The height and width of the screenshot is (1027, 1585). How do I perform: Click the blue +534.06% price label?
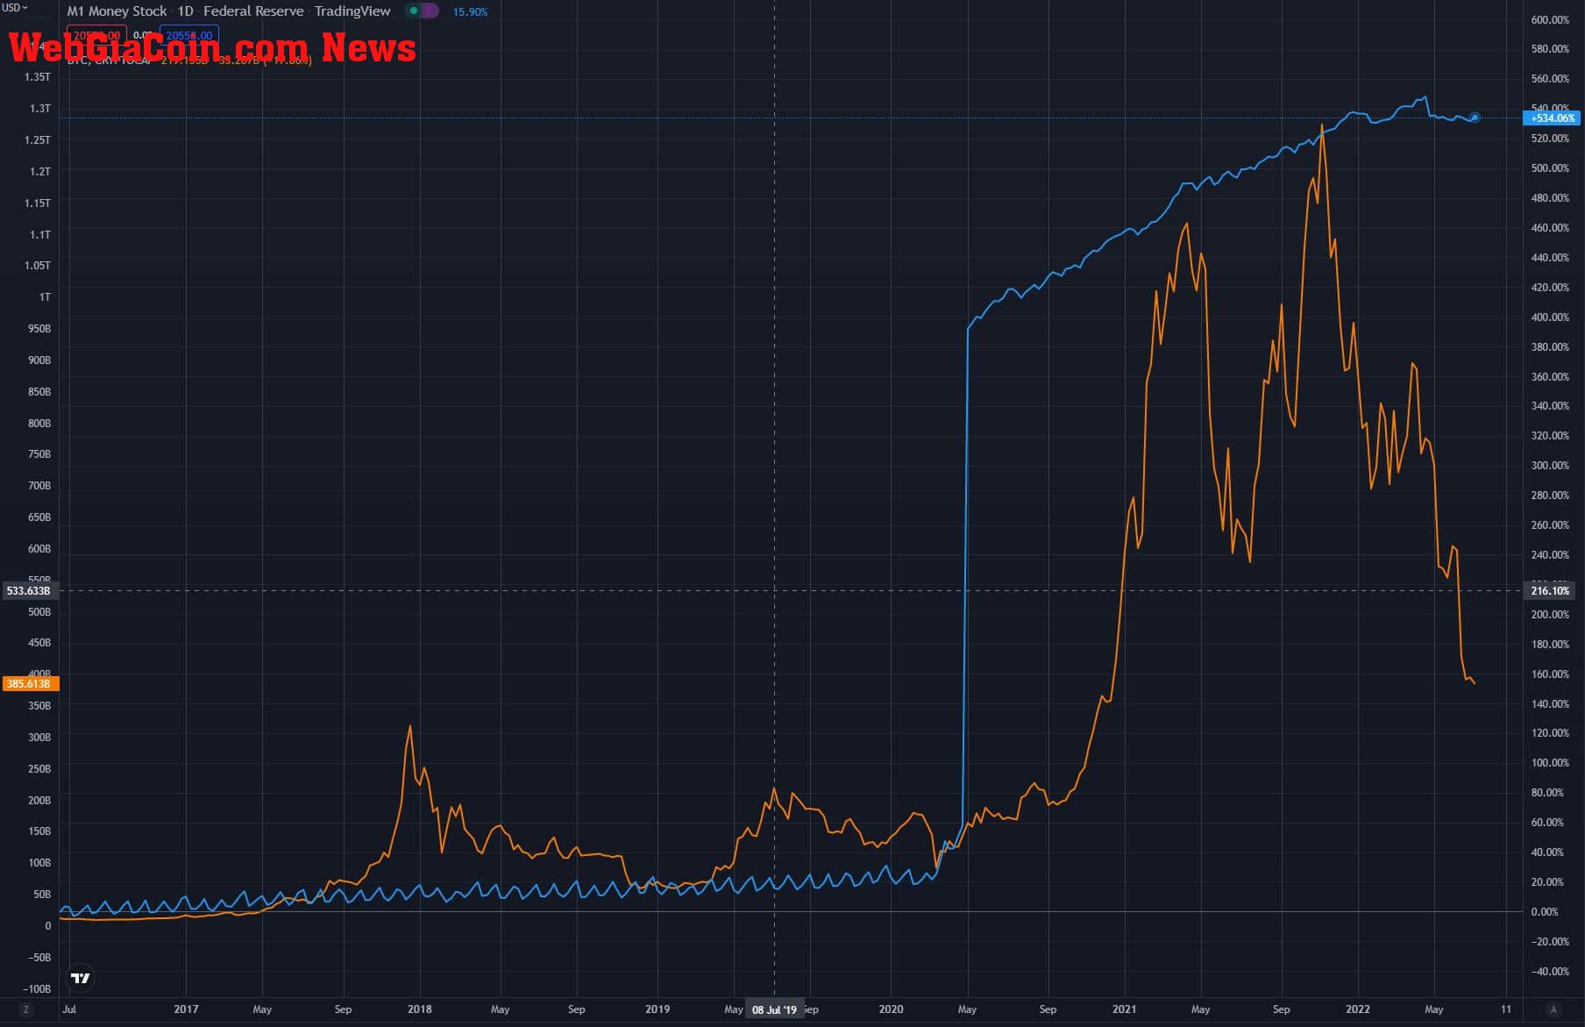tap(1552, 118)
